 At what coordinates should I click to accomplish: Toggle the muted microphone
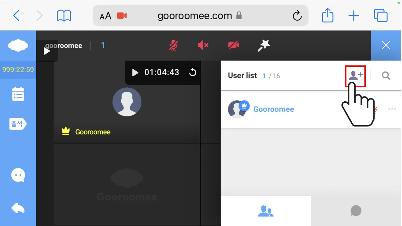pyautogui.click(x=173, y=45)
